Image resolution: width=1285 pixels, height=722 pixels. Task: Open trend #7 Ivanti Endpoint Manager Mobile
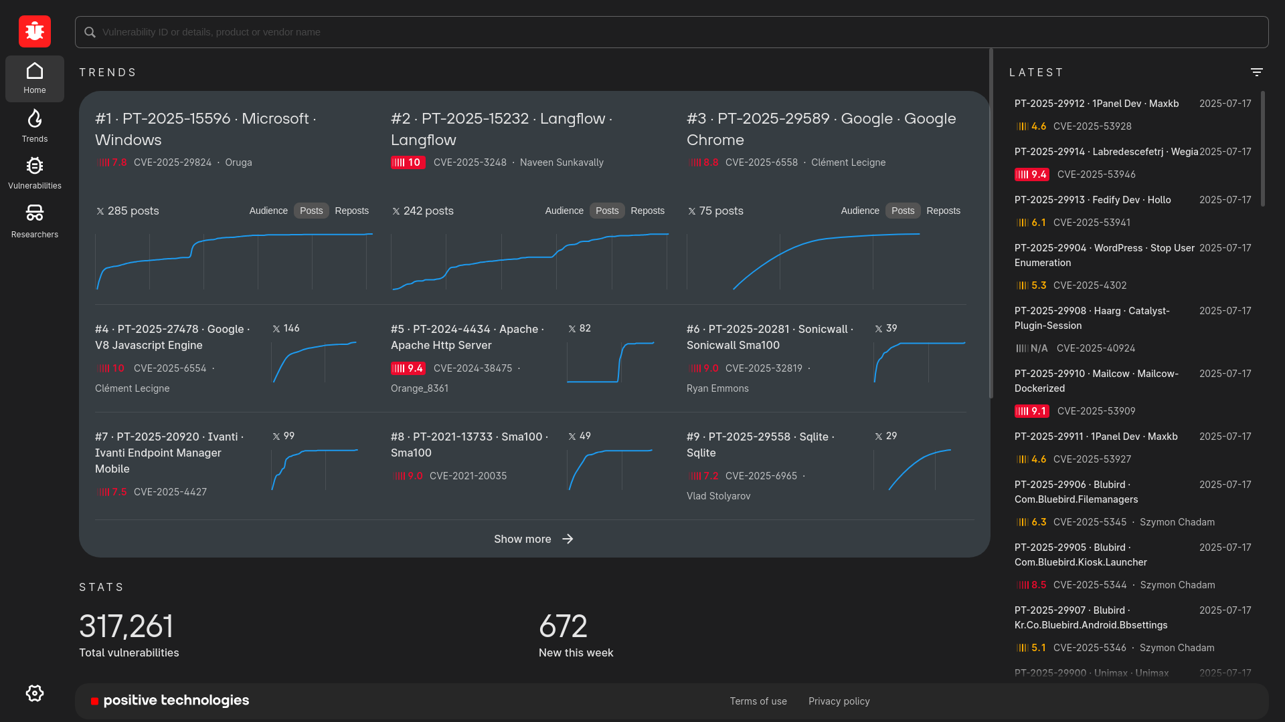[169, 453]
